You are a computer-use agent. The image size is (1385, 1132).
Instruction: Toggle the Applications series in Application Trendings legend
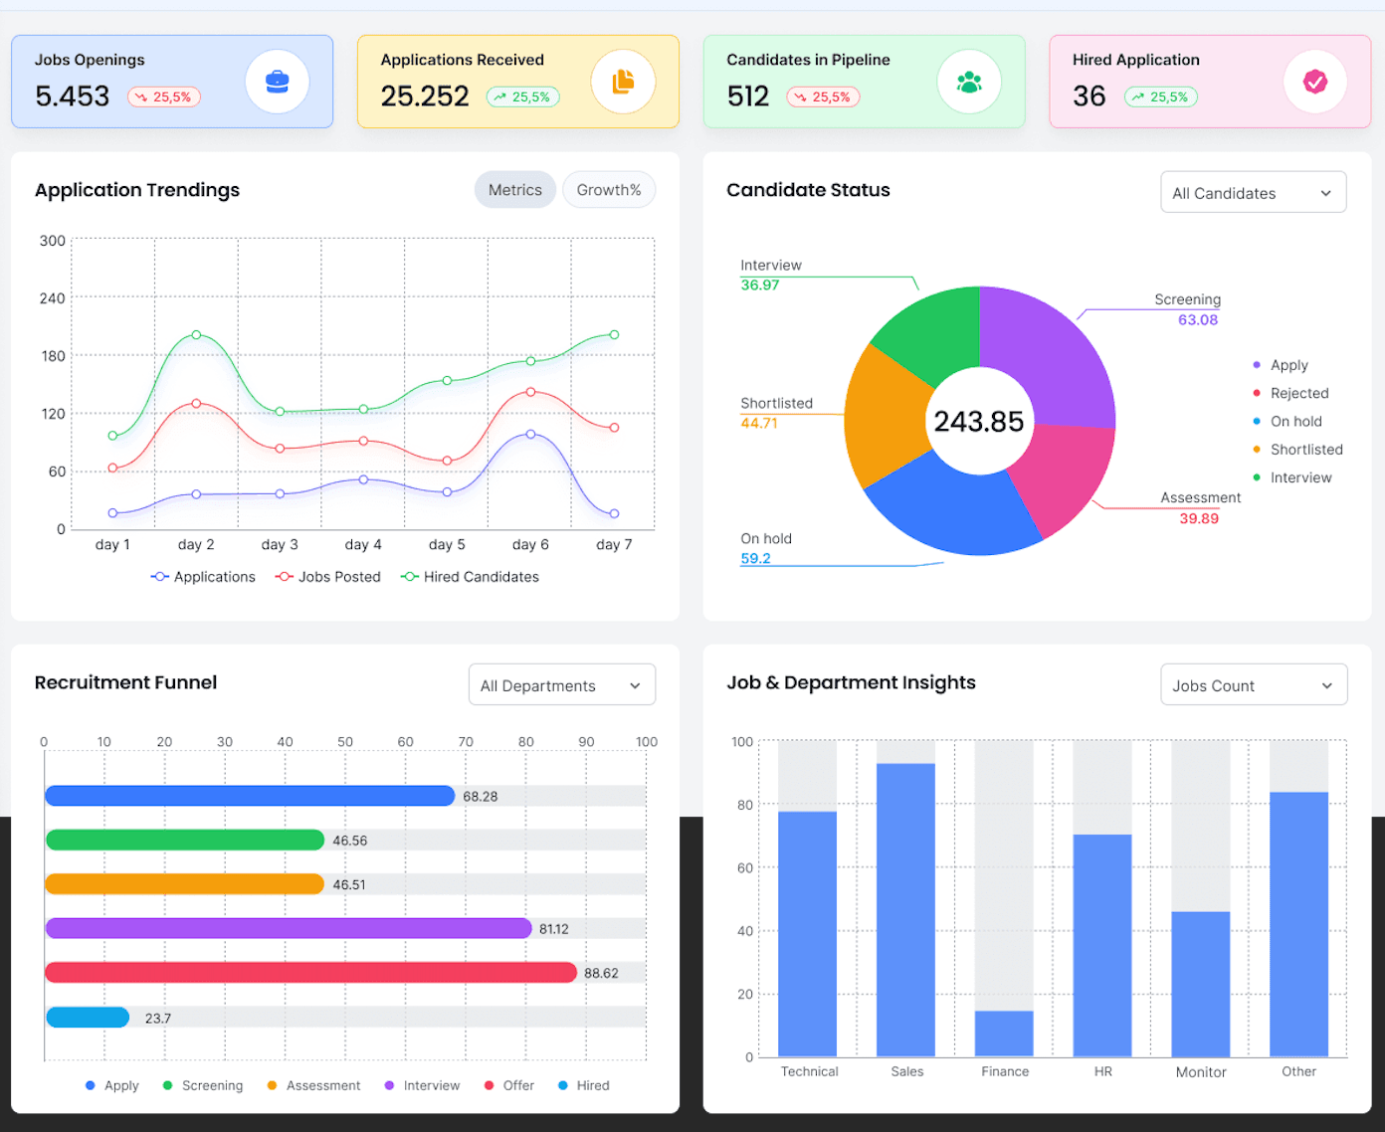(203, 577)
